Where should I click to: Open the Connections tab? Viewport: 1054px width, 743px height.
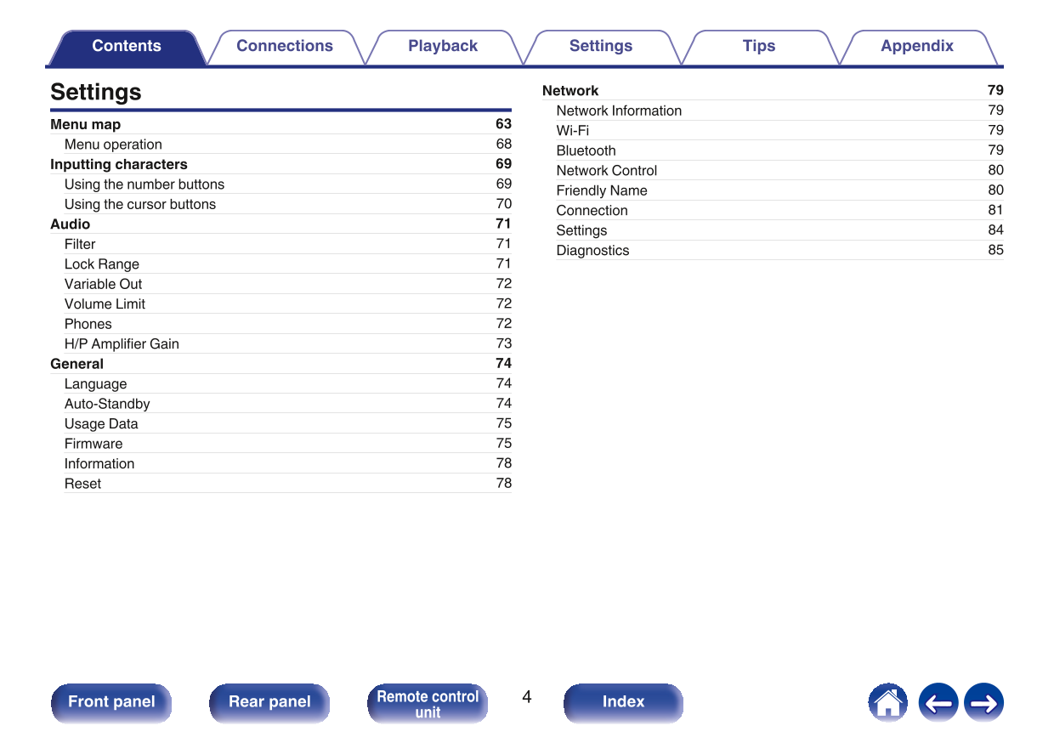click(x=284, y=47)
